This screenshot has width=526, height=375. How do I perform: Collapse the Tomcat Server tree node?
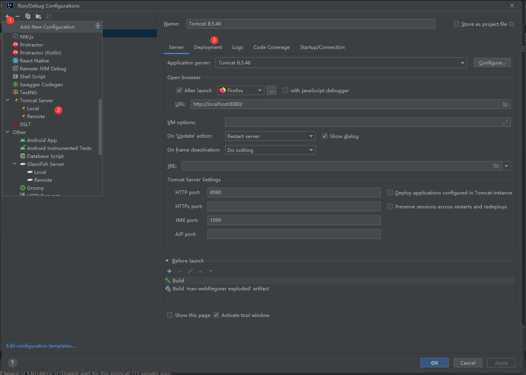pyautogui.click(x=7, y=100)
